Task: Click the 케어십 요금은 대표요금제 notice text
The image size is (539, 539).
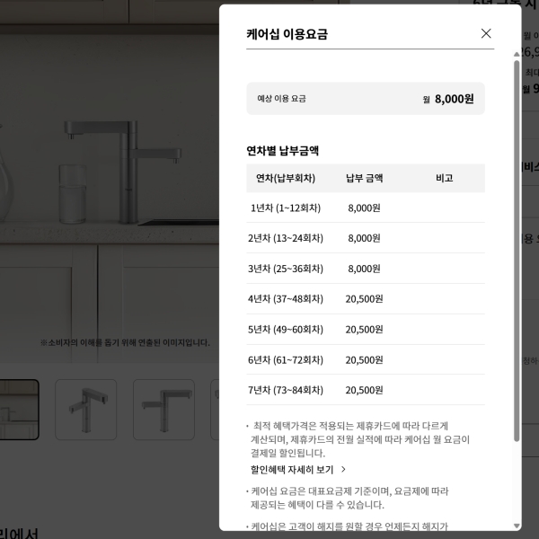Action: click(349, 498)
